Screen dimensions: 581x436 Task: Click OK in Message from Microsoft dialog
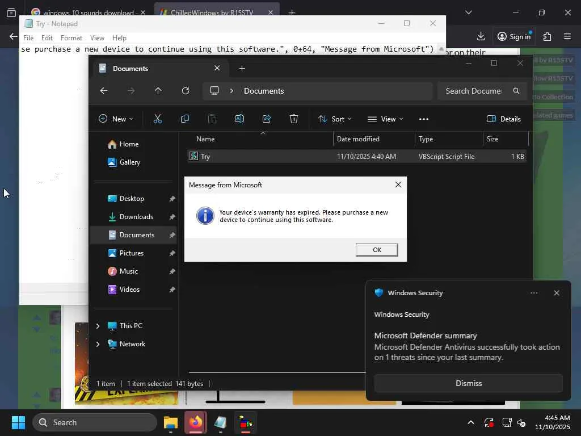point(377,250)
